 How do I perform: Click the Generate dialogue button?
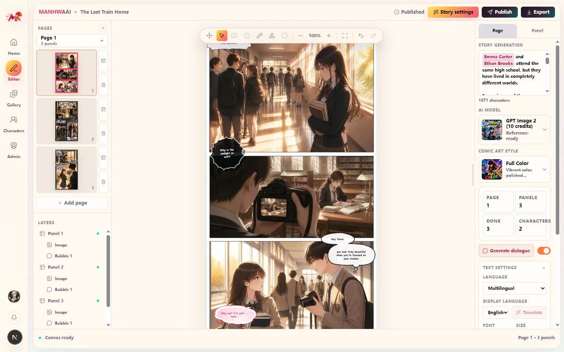point(506,251)
